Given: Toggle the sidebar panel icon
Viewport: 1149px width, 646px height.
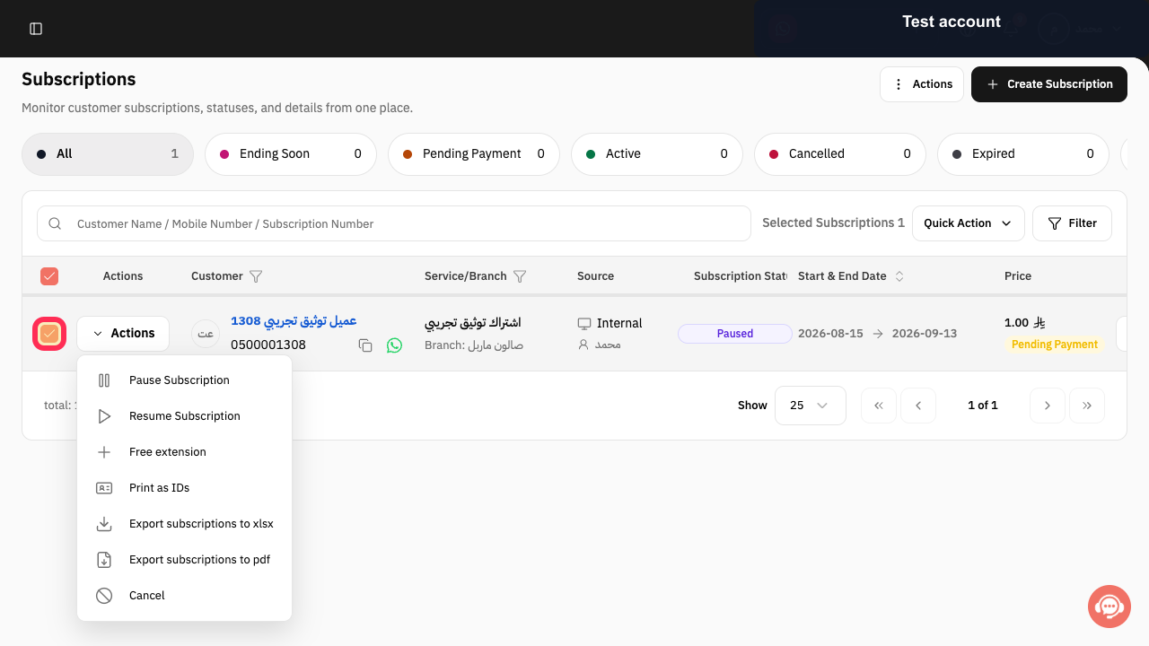Looking at the screenshot, I should [x=36, y=29].
